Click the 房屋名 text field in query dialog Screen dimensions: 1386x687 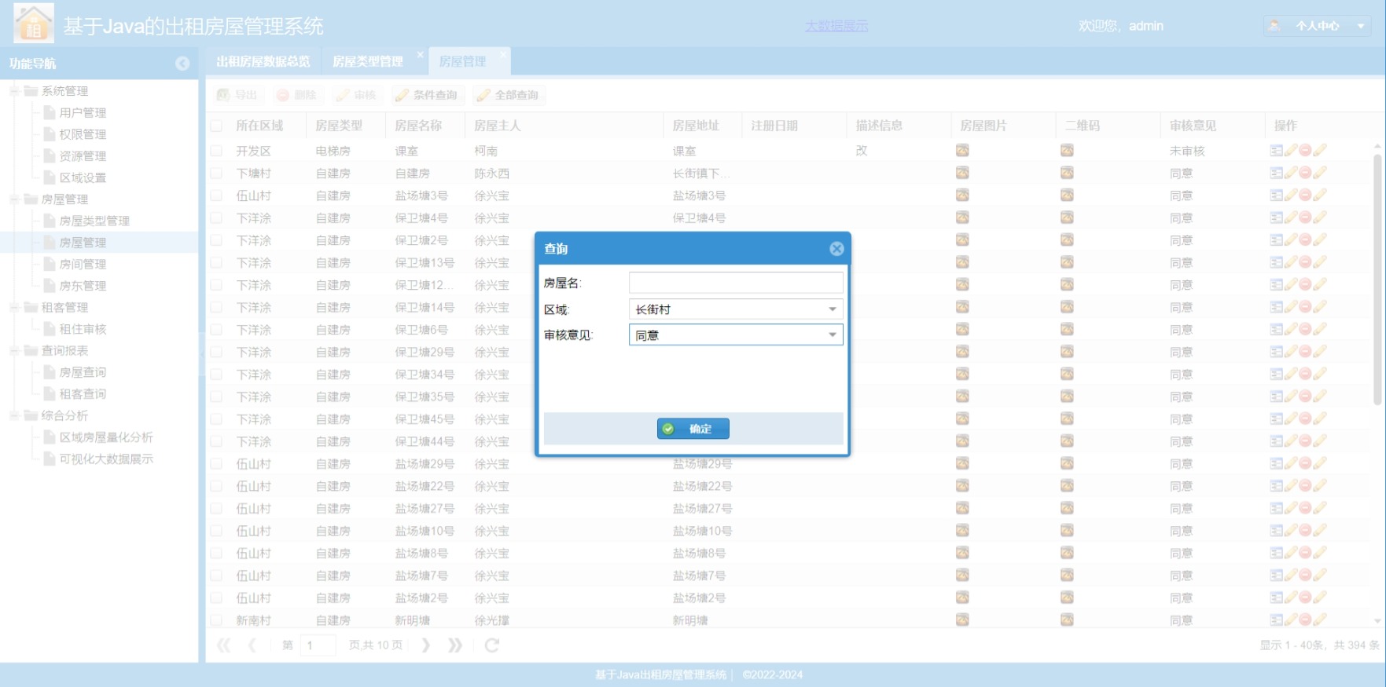[736, 283]
